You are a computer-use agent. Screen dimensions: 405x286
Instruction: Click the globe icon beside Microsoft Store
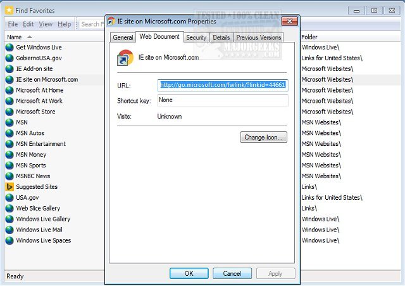point(9,112)
